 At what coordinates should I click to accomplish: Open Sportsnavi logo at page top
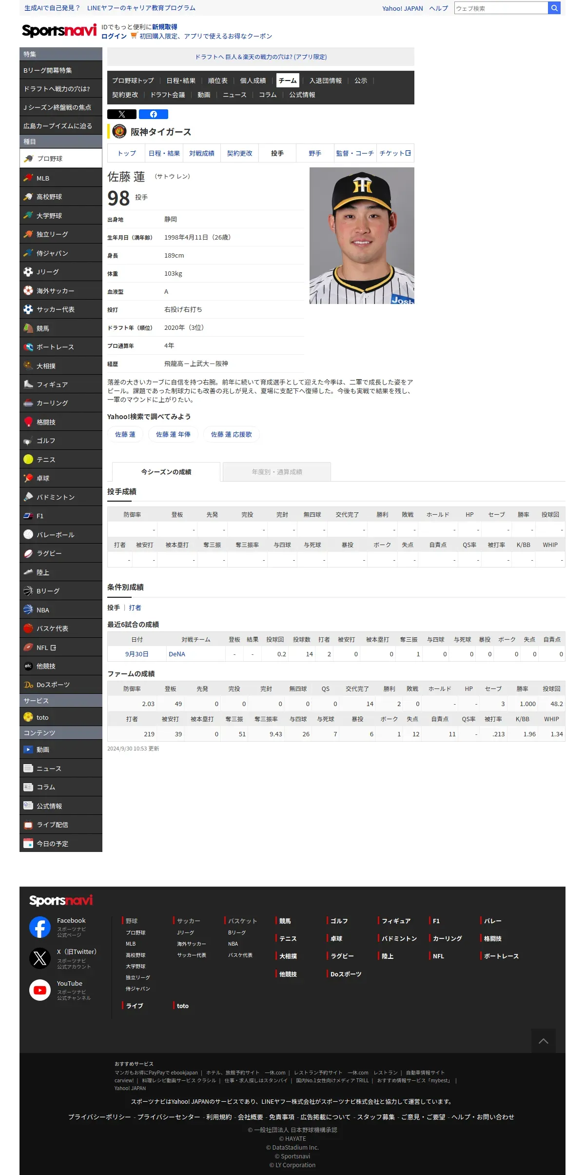(x=59, y=30)
